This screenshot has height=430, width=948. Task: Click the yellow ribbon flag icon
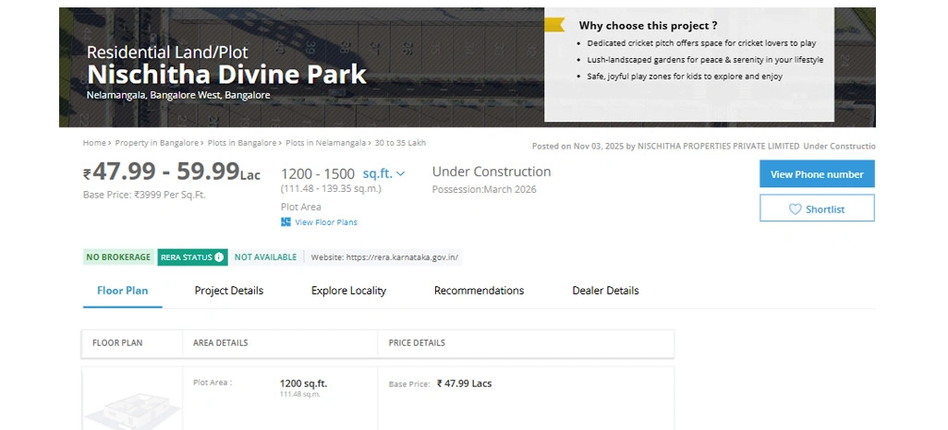pos(554,25)
